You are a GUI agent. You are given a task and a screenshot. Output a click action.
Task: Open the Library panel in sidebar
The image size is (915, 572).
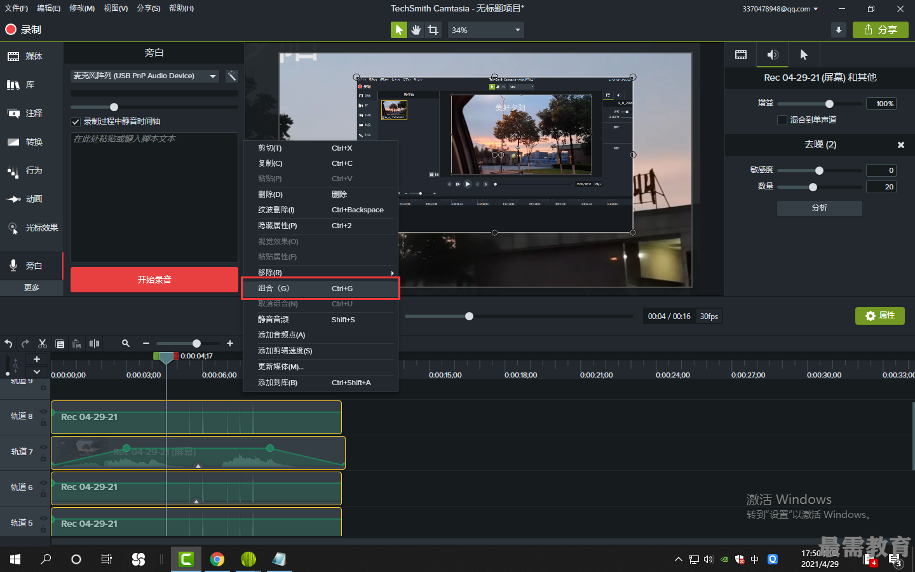[x=32, y=85]
